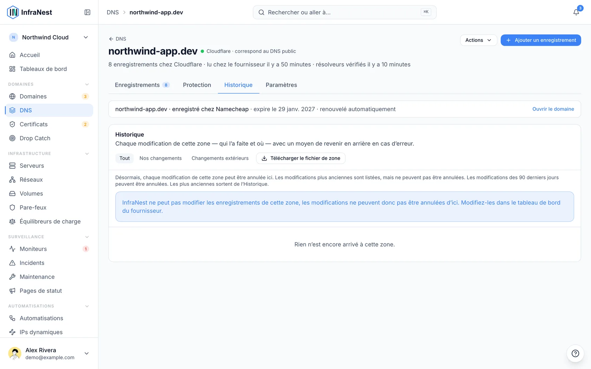The image size is (591, 369).
Task: Collapse the AUTOMATISATIONS section
Action: [x=87, y=306]
